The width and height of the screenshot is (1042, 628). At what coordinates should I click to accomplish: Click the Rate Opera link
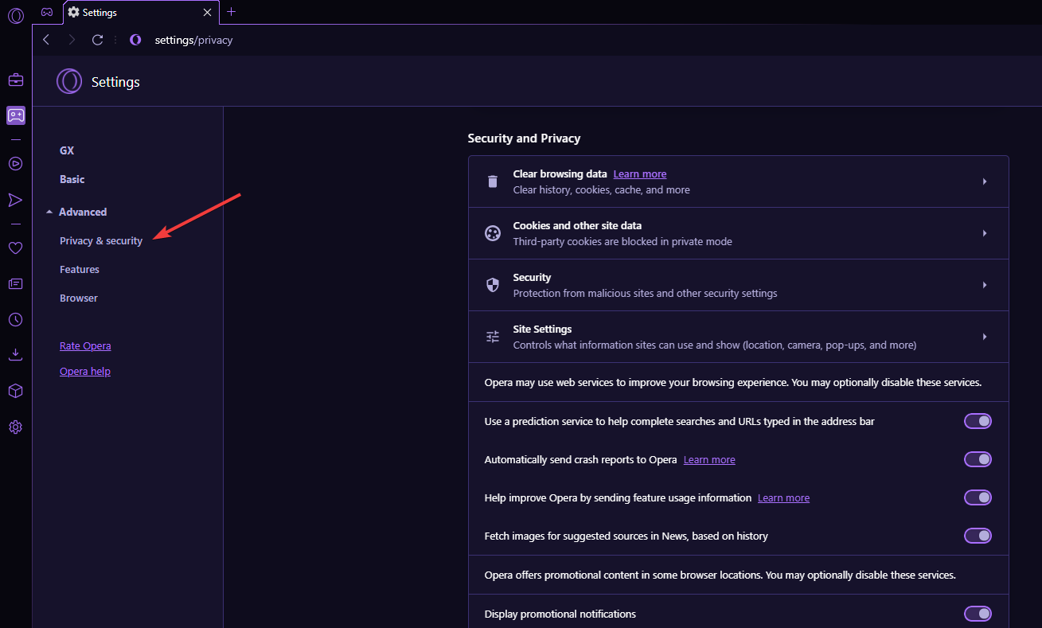[85, 346]
